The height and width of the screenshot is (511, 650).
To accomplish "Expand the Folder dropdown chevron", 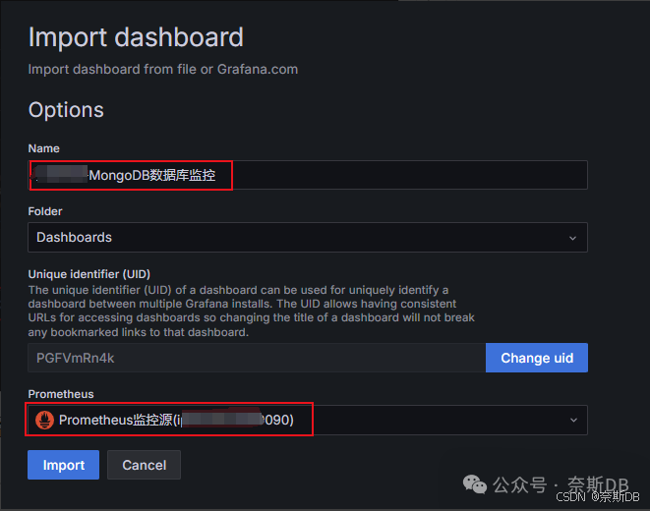I will tap(573, 238).
